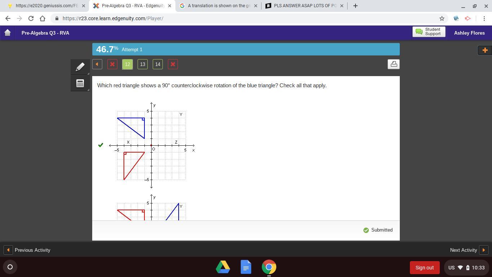Go to Previous Activity
Screen dimensions: 492x277
27,250
